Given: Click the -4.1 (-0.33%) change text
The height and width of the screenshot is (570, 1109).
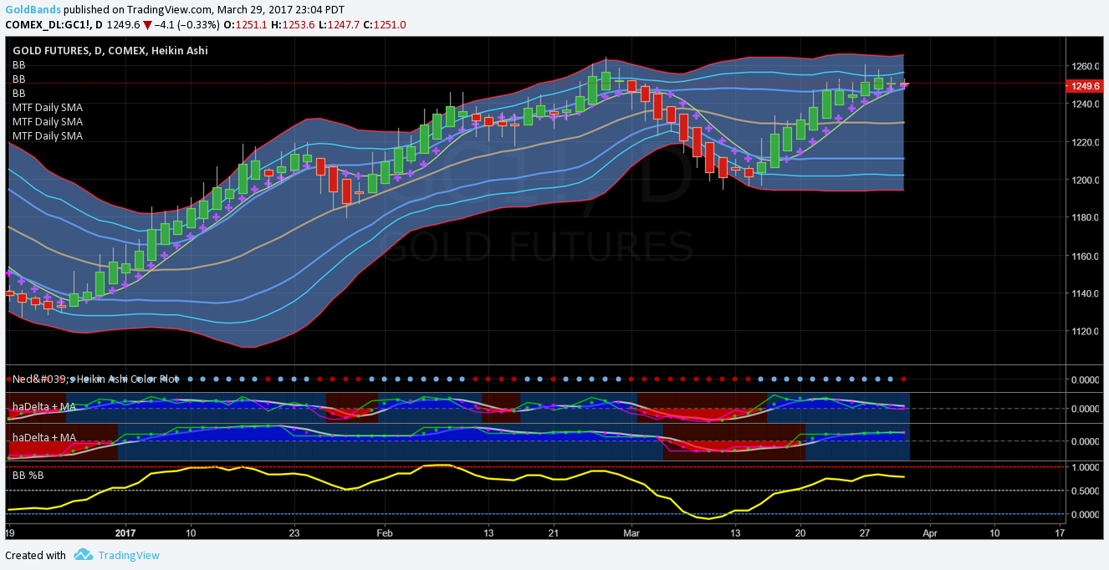Looking at the screenshot, I should (x=187, y=24).
